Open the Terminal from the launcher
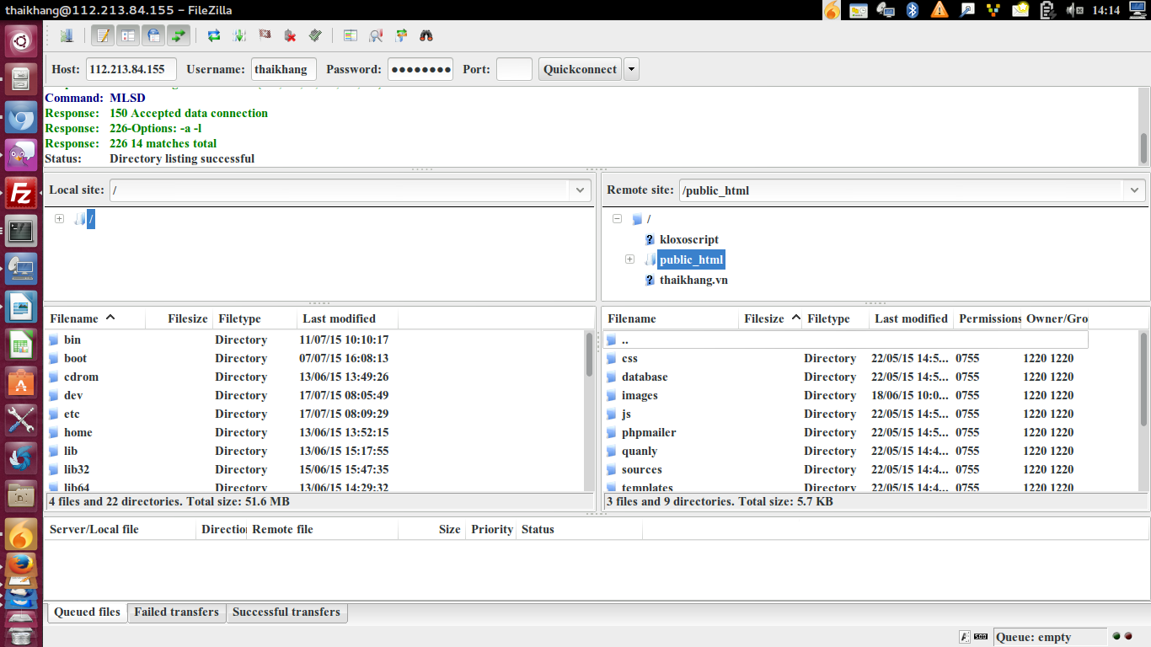Viewport: 1151px width, 647px height. pyautogui.click(x=21, y=230)
